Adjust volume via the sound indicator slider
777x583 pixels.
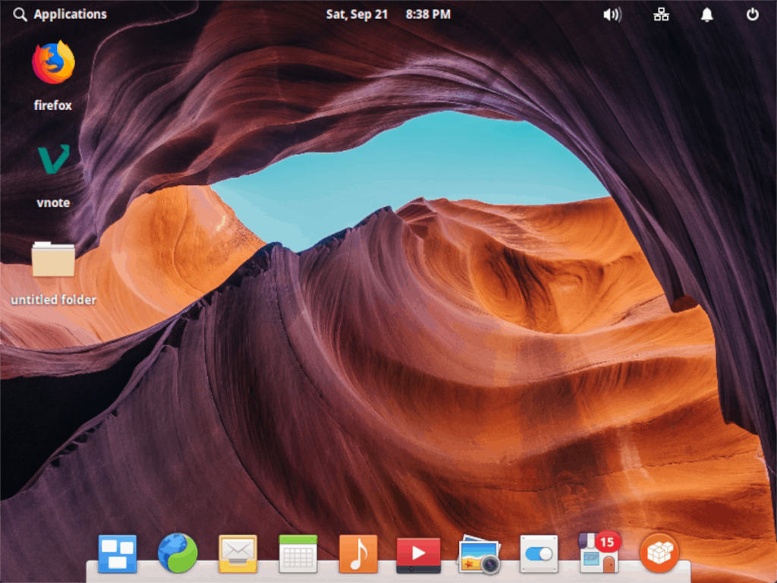pyautogui.click(x=612, y=14)
